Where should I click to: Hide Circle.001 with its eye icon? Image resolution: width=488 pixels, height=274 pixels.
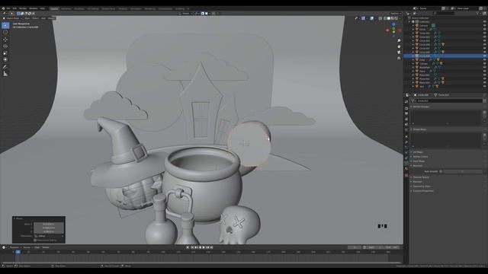[x=484, y=33]
